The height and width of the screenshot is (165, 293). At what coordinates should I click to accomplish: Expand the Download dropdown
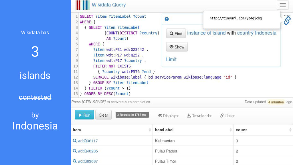(x=199, y=116)
